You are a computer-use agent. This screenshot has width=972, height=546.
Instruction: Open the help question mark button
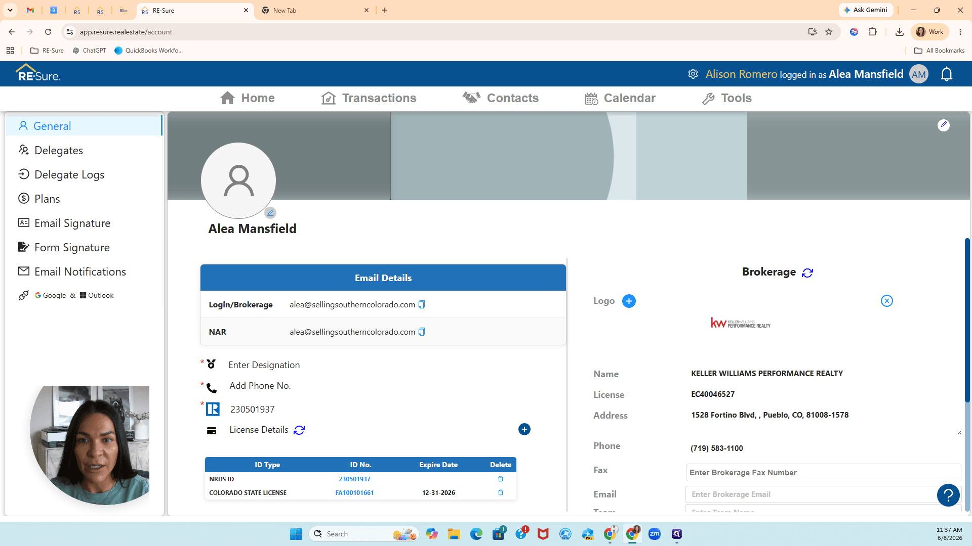click(x=948, y=495)
